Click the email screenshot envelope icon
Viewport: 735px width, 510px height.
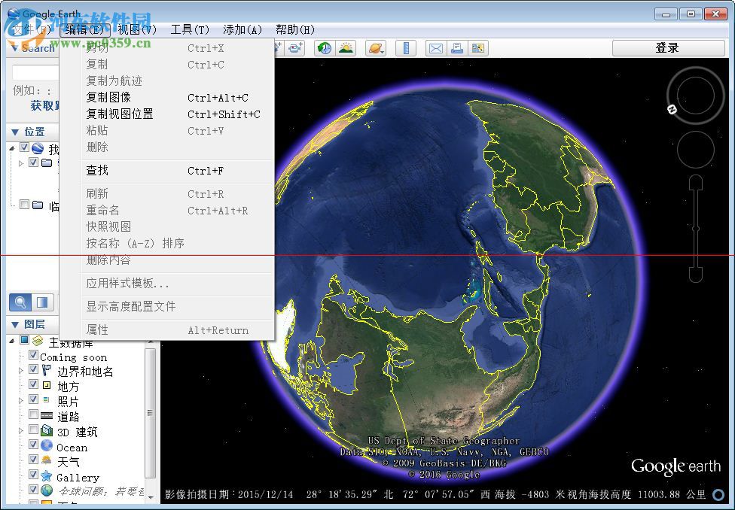point(435,48)
